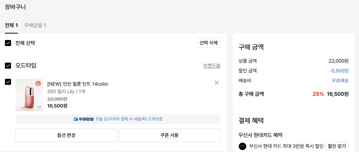359x152 pixels.
Task: Click the 선택 삭제 button
Action: click(208, 43)
